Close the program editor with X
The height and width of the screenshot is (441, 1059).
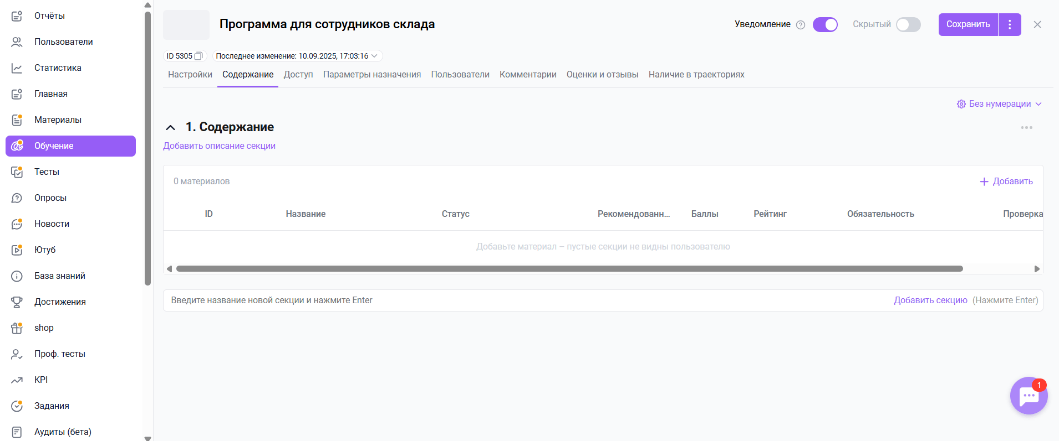[1037, 24]
